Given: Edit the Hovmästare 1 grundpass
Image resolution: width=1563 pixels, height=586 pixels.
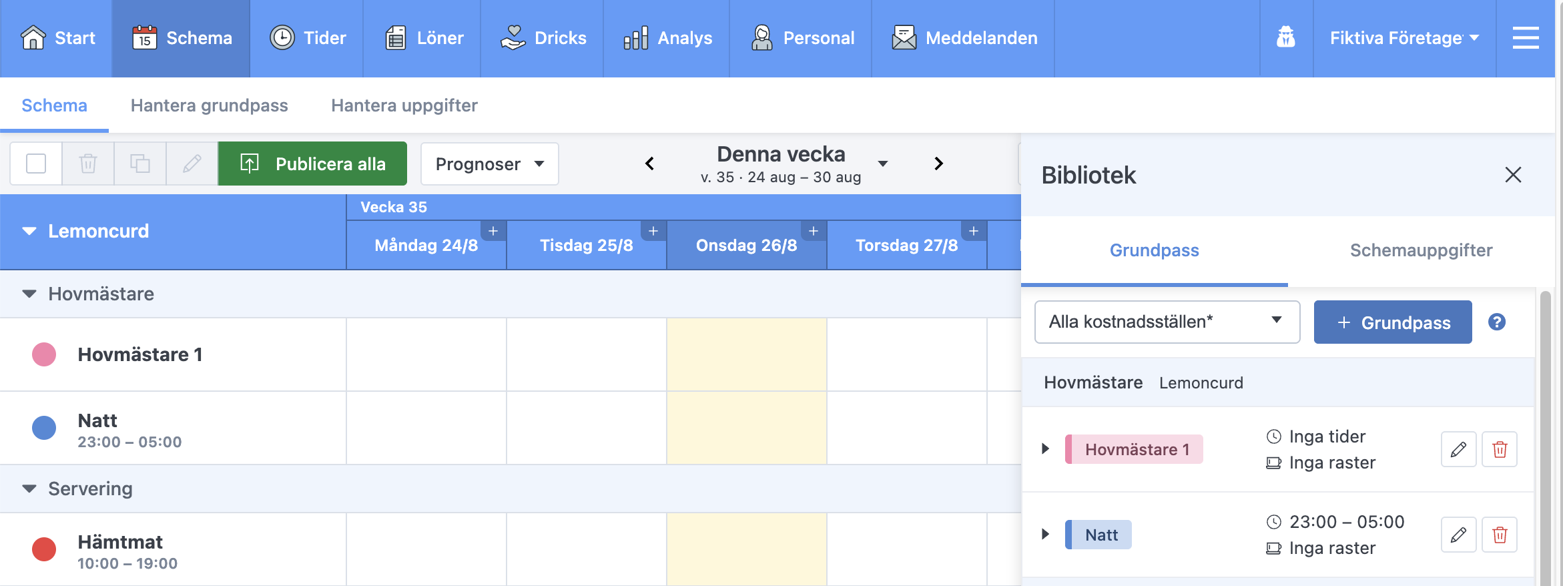Looking at the screenshot, I should 1458,449.
